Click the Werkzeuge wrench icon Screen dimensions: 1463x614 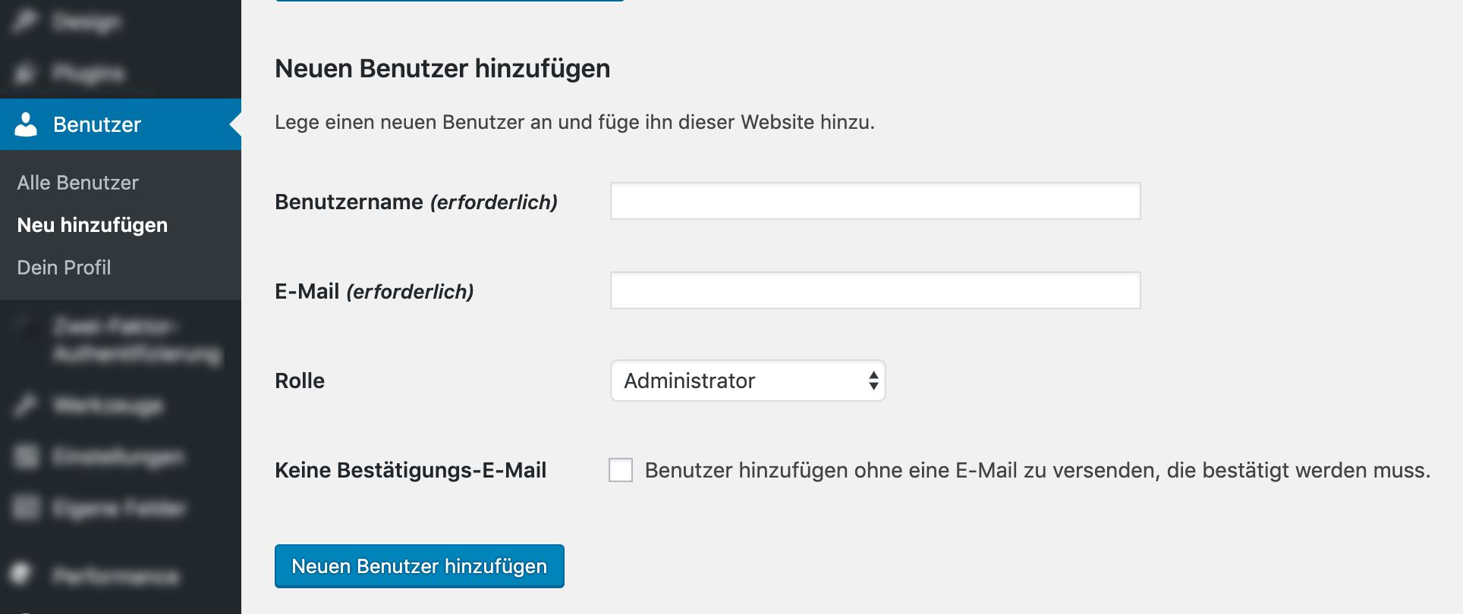point(26,406)
